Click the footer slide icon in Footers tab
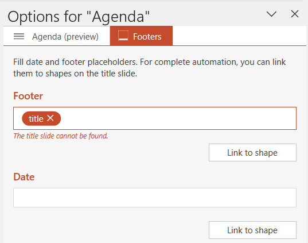This screenshot has width=308, height=243. (x=123, y=36)
